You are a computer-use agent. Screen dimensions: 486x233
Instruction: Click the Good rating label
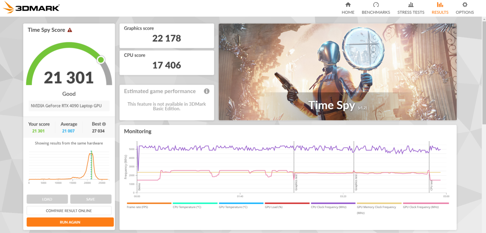69,94
